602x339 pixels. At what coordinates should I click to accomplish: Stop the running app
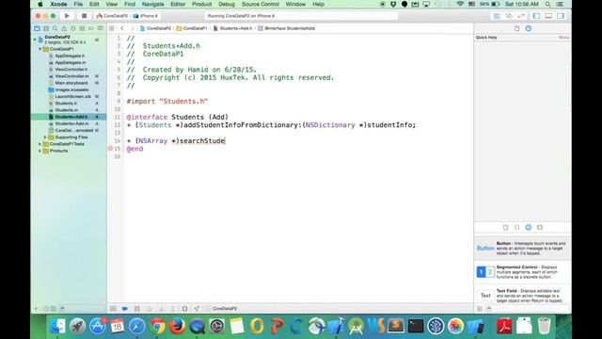(x=84, y=16)
